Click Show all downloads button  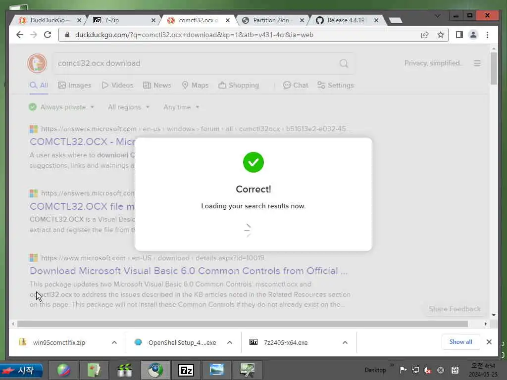460,342
